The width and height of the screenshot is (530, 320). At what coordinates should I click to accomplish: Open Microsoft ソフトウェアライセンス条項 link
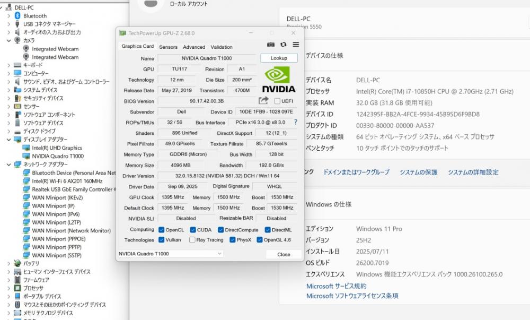pos(352,296)
